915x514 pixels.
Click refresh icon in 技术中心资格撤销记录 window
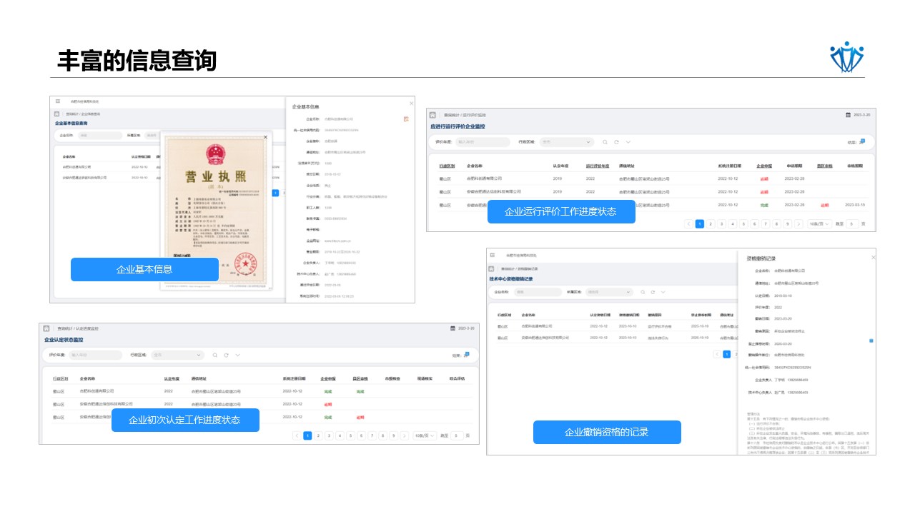click(653, 292)
